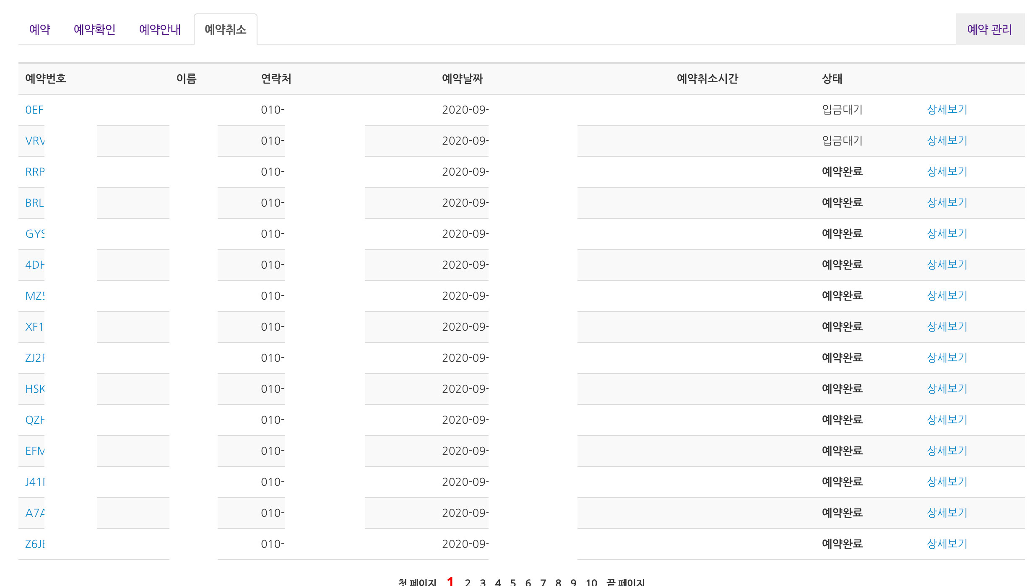1035x586 pixels.
Task: Go to pagination page 2
Action: click(468, 582)
